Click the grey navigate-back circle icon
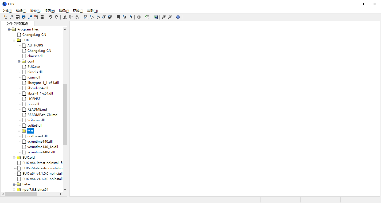 [x=139, y=17]
